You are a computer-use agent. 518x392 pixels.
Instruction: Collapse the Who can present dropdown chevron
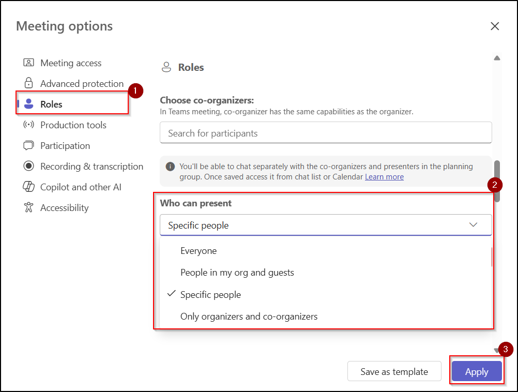coord(473,225)
